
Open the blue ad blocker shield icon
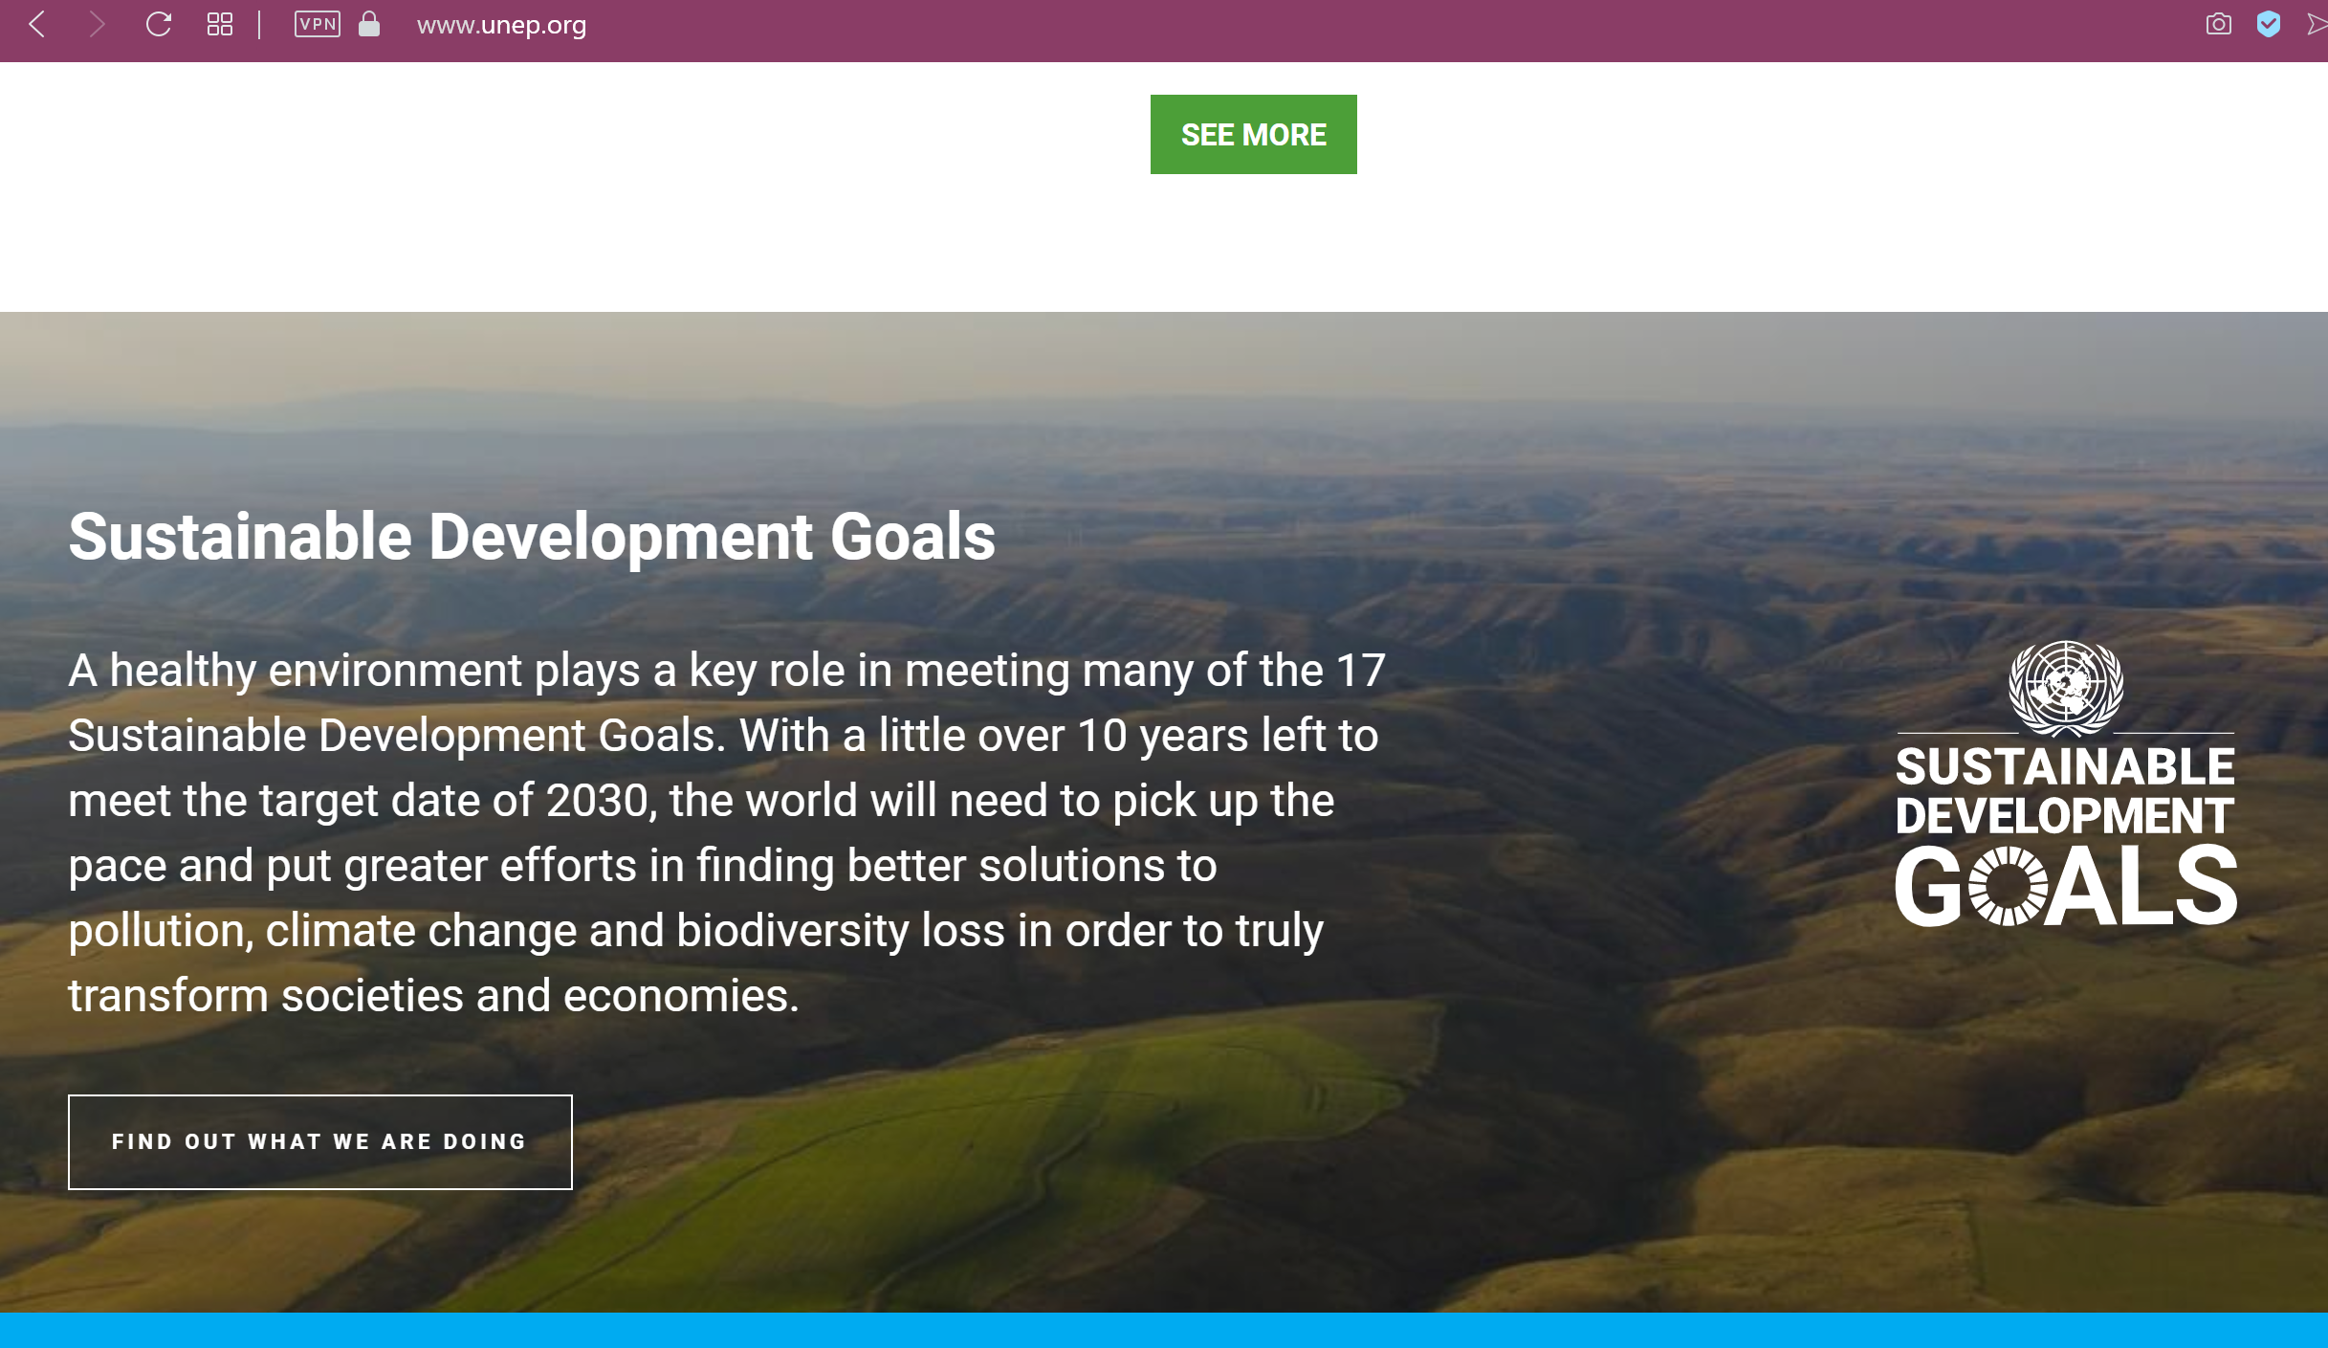click(2269, 24)
